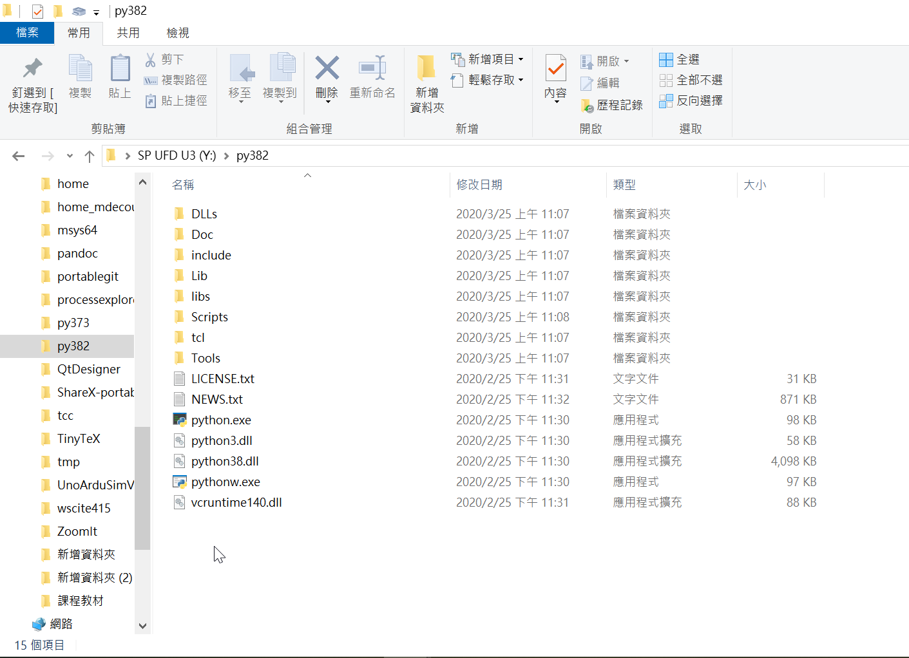Pin to Quick Access (釘選到快速存取)
The image size is (909, 658).
coord(33,85)
